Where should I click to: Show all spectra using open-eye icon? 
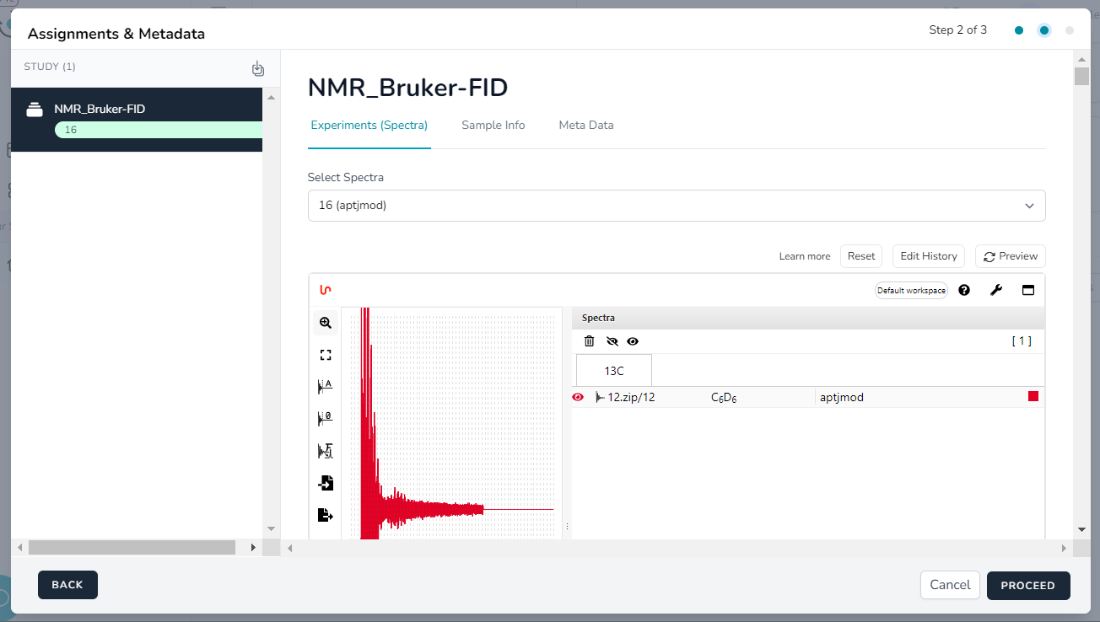(x=634, y=340)
